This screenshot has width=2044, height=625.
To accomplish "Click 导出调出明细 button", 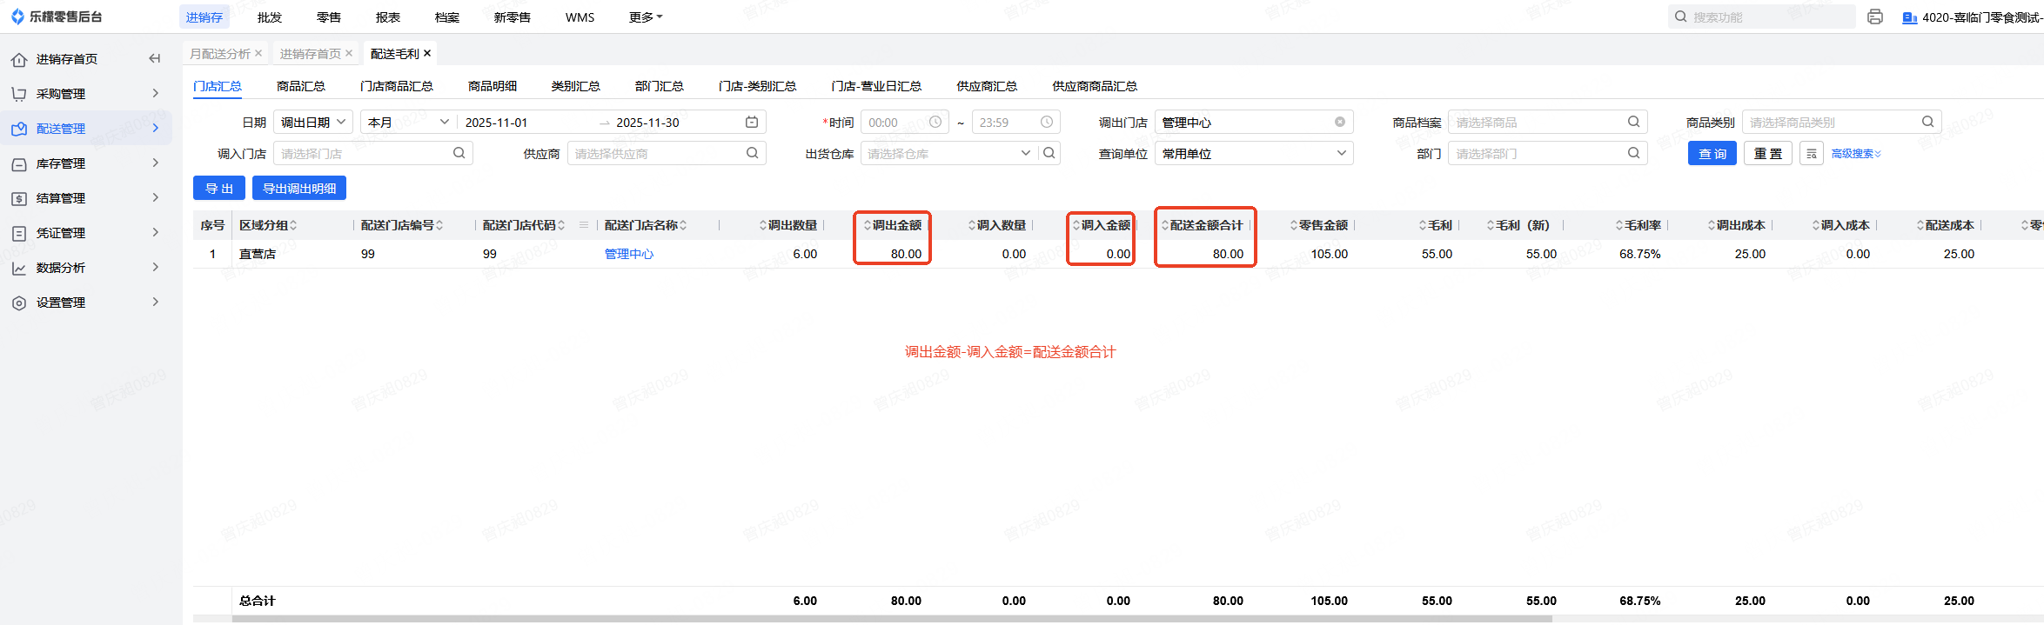I will (x=299, y=188).
